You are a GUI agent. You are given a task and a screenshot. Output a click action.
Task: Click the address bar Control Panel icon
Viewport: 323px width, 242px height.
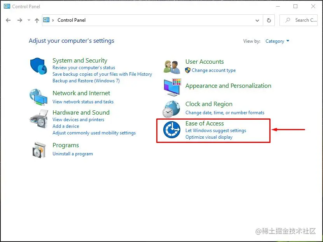click(46, 20)
